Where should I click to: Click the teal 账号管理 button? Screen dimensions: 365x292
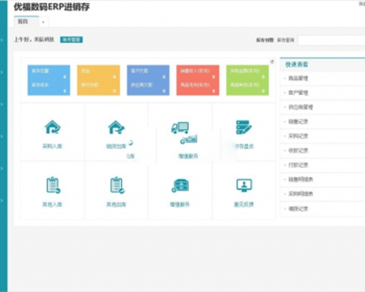71,40
